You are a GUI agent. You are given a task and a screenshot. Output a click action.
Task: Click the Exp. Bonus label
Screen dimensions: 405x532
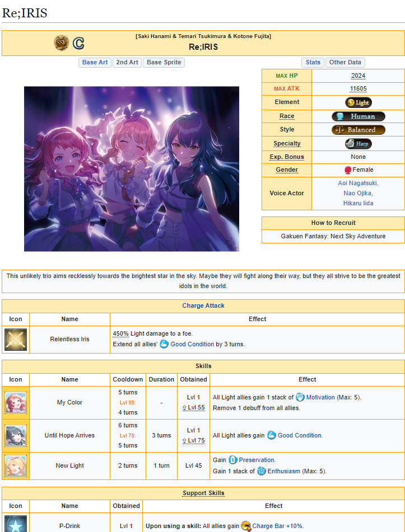[x=287, y=157]
